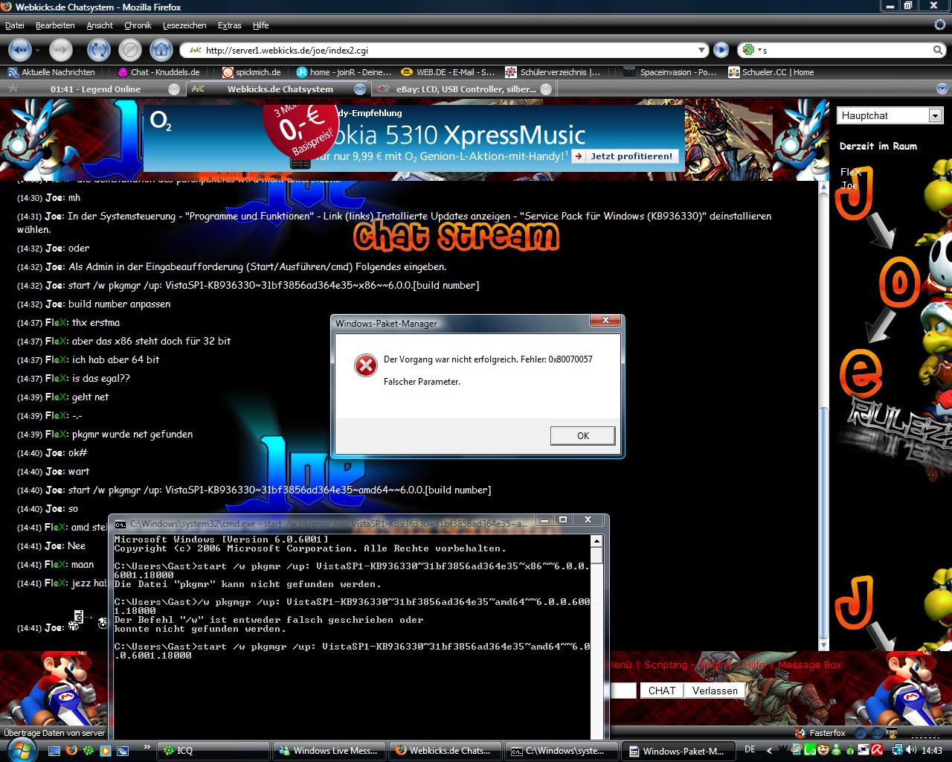Viewport: 952px width, 762px height.
Task: Click the Show Desktop quick launch icon
Action: 55,751
